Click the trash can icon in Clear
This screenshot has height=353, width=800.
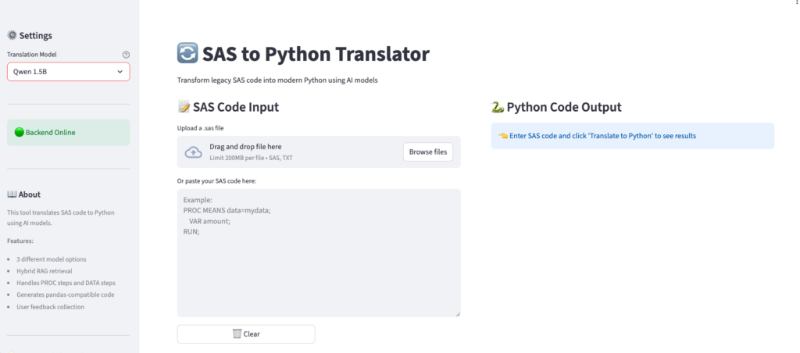click(237, 334)
